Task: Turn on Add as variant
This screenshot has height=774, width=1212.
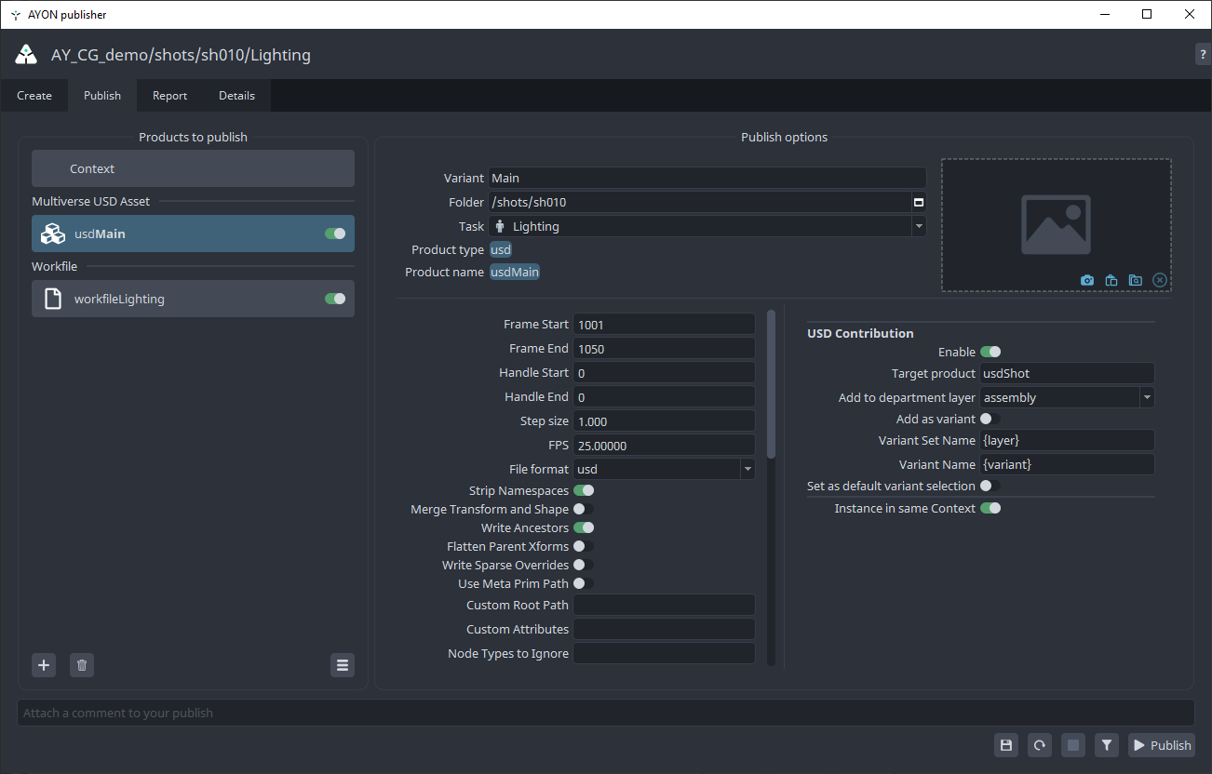Action: tap(990, 419)
